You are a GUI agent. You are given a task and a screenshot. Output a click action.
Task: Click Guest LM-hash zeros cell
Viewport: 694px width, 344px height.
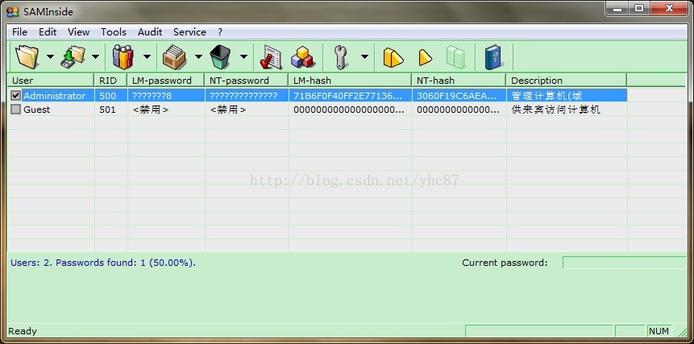(x=349, y=110)
